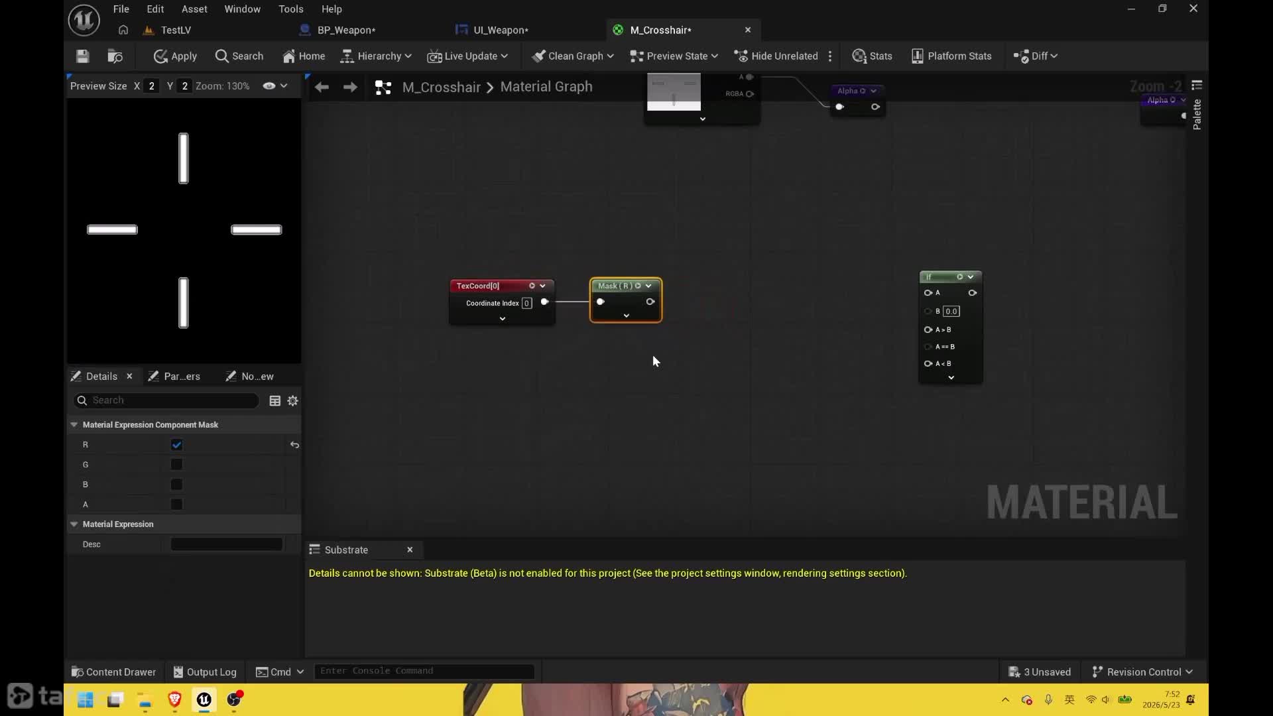Click the home level icon beside TestLV
Screen dimensions: 1273x716
click(x=123, y=30)
